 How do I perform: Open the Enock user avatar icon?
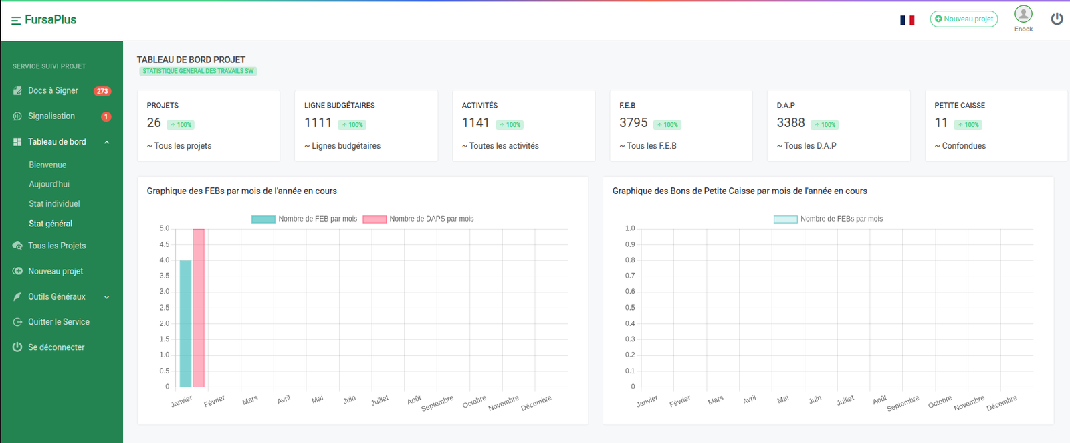[1023, 14]
